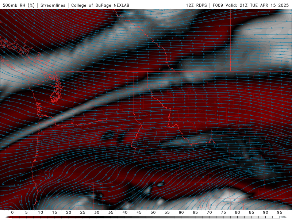Image resolution: width=292 pixels, height=219 pixels.
Task: Click the colorbar value label 10
Action: [x=41, y=212]
